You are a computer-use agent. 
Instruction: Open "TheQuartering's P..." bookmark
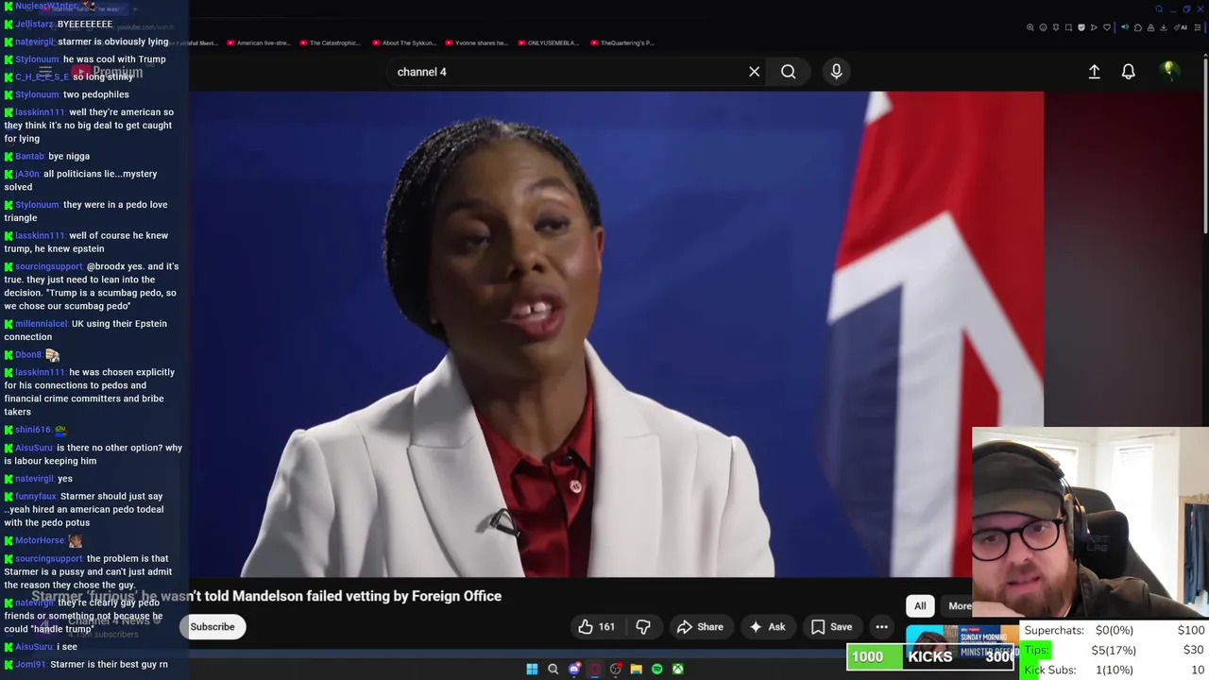click(x=622, y=42)
